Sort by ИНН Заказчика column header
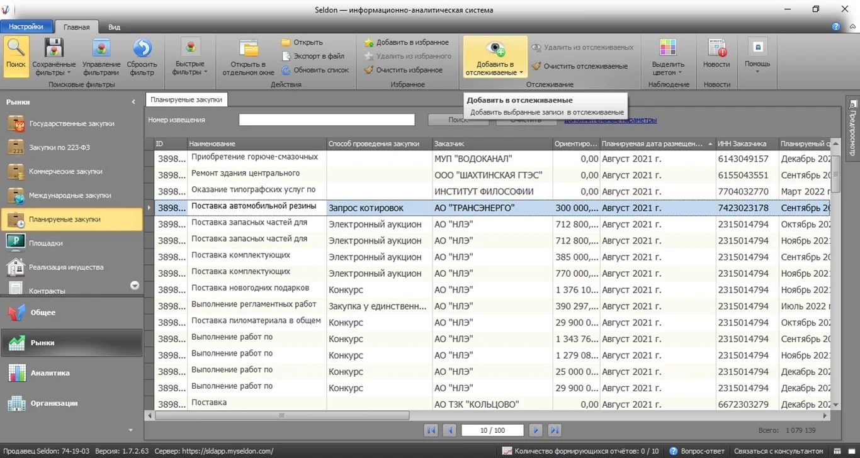This screenshot has width=860, height=458. click(747, 144)
